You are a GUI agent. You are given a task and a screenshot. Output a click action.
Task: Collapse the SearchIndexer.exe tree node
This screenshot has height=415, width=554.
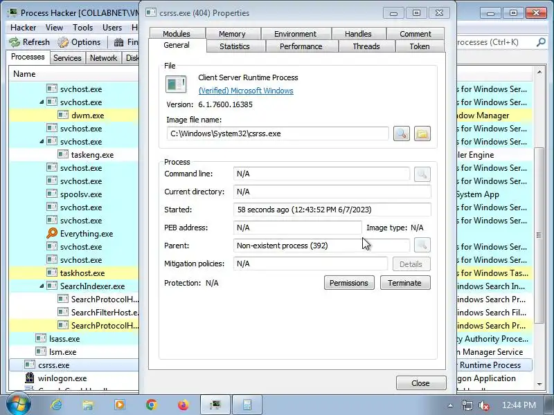[x=42, y=286]
